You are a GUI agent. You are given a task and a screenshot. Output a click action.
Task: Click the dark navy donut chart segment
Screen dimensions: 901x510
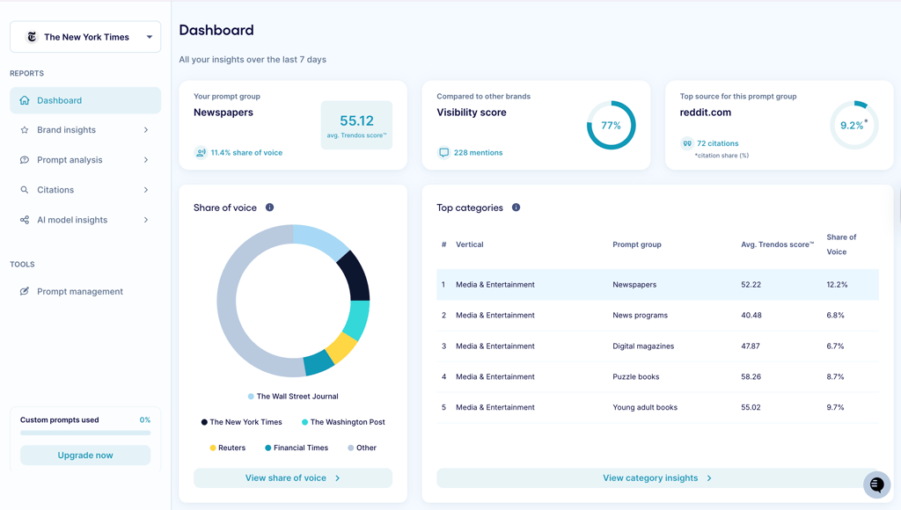click(355, 276)
